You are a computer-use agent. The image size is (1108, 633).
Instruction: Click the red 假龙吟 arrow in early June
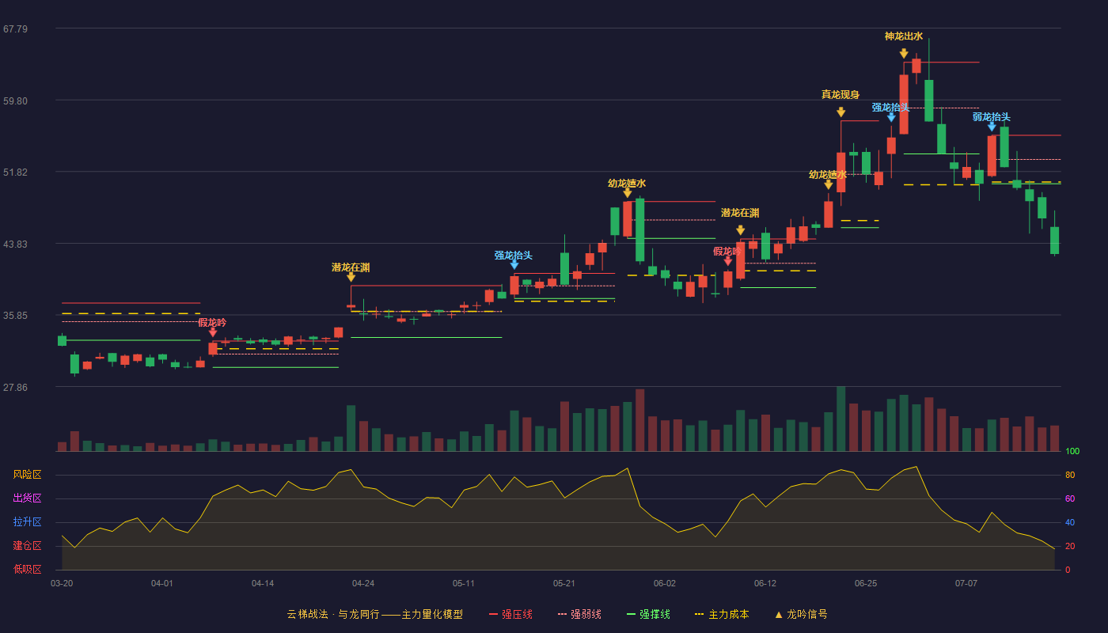728,261
